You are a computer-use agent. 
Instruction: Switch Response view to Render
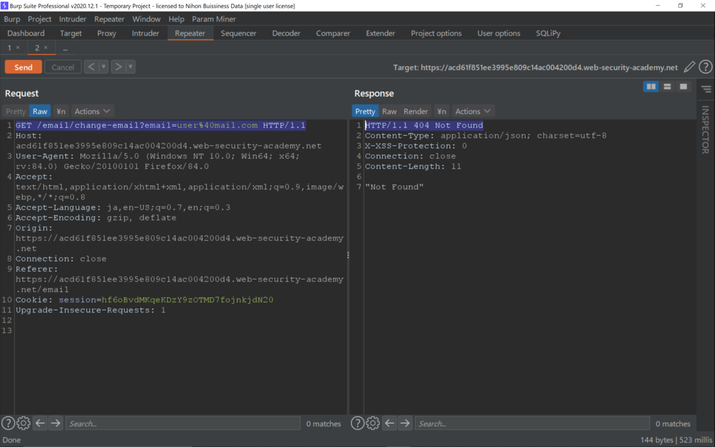[x=416, y=111]
